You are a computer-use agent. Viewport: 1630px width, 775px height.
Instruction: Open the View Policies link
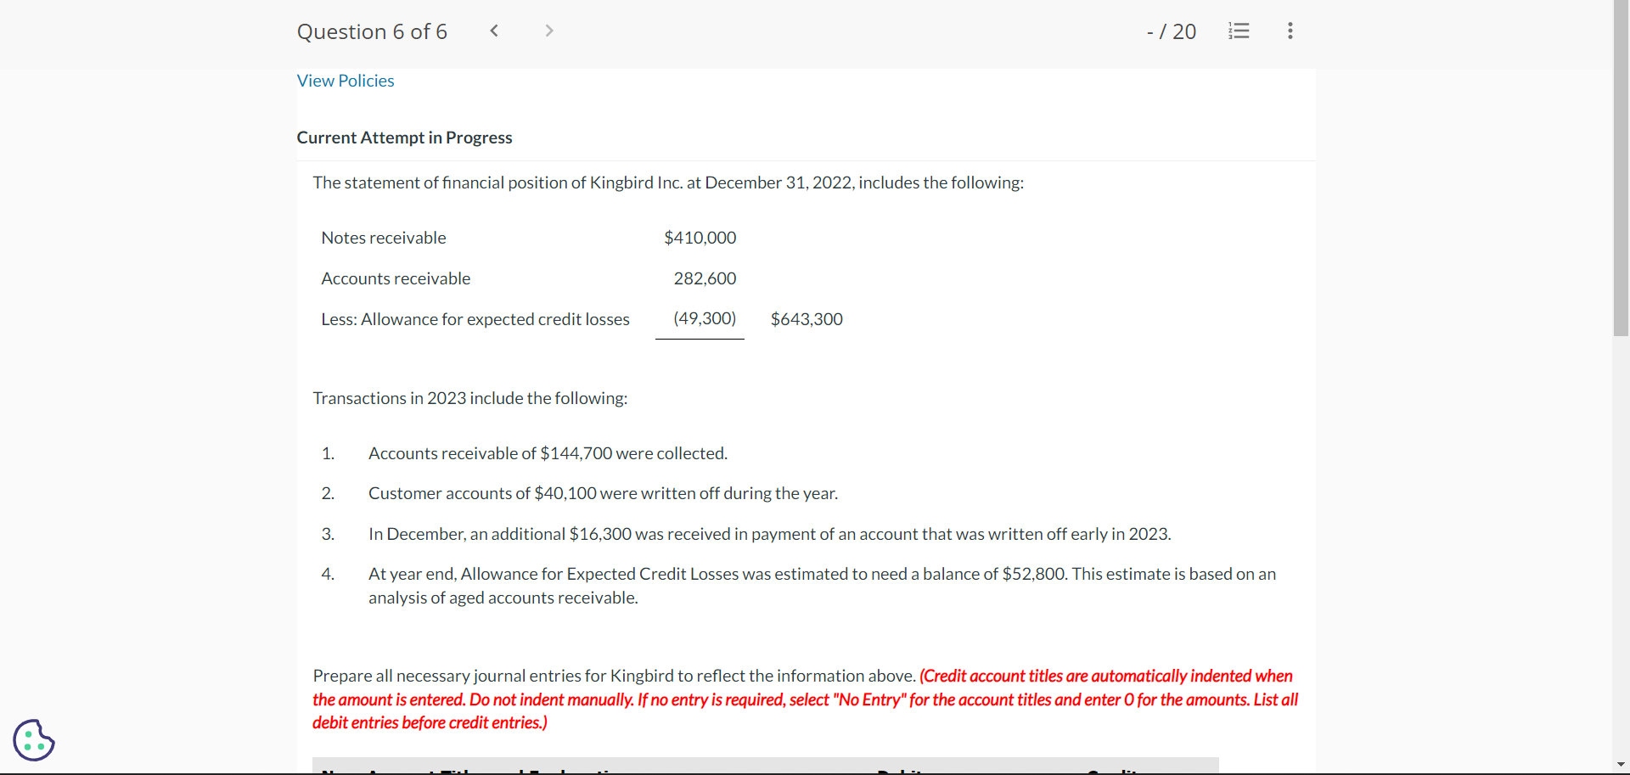coord(345,81)
